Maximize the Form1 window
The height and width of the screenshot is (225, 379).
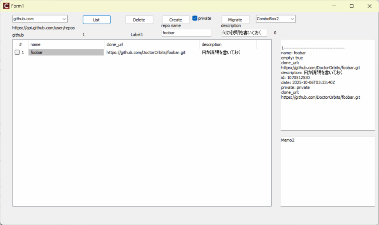pos(352,6)
